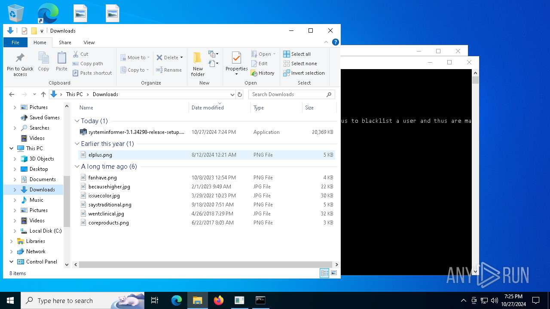Image resolution: width=550 pixels, height=309 pixels.
Task: Switch to the Share ribbon tab
Action: (65, 42)
